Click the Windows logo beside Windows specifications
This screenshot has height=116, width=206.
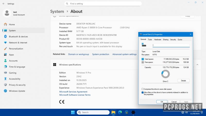tap(55, 65)
